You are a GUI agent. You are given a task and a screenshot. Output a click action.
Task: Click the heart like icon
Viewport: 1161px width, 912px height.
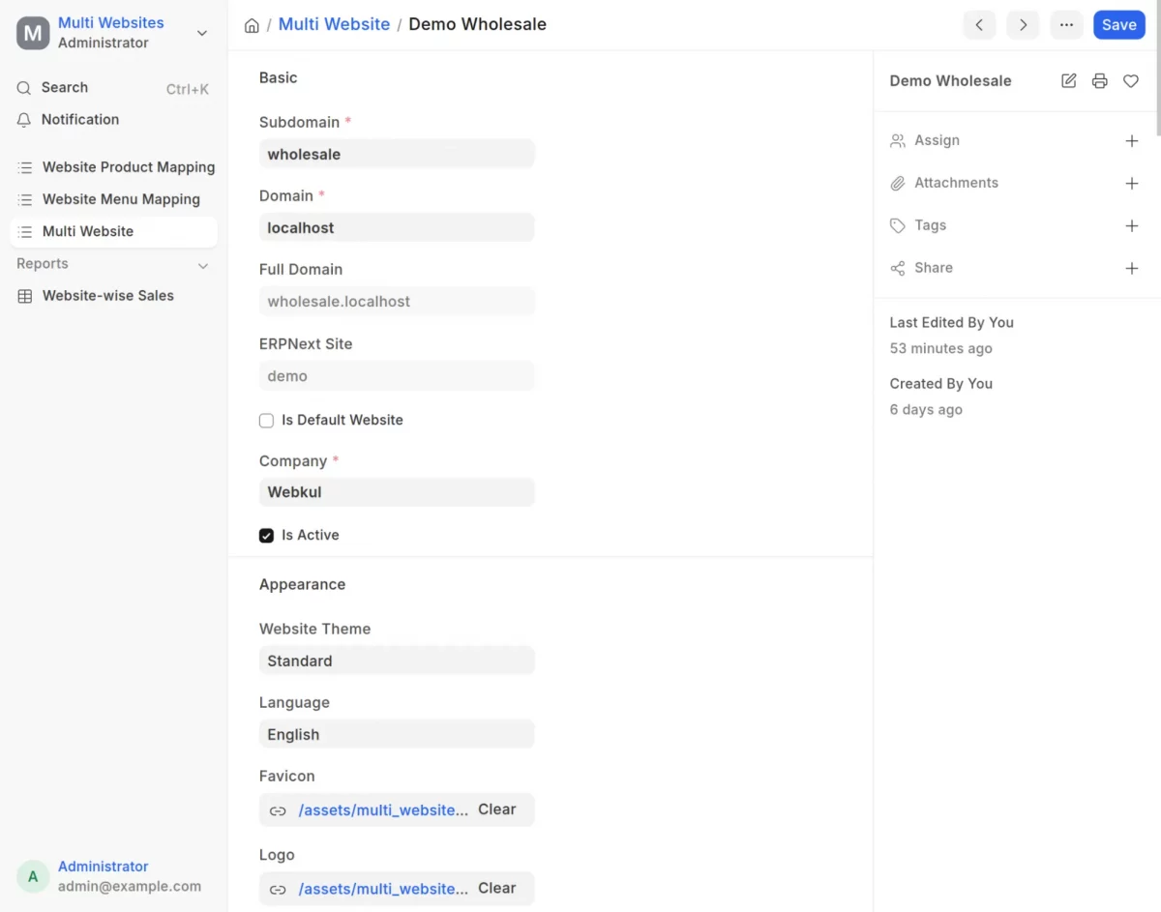(x=1131, y=81)
